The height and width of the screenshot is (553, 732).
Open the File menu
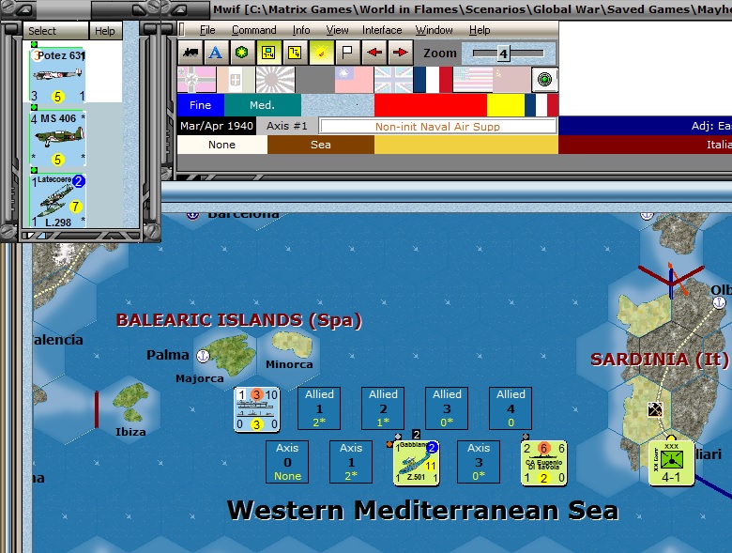207,30
